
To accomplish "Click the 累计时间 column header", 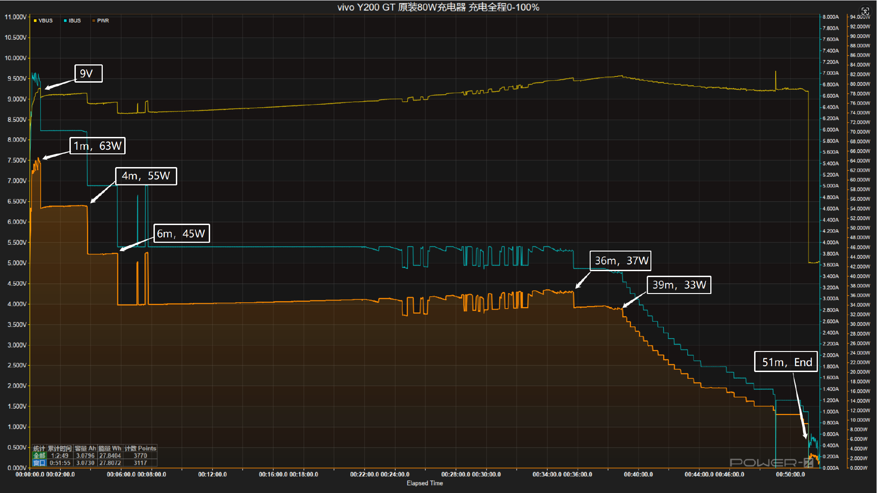I will 60,448.
